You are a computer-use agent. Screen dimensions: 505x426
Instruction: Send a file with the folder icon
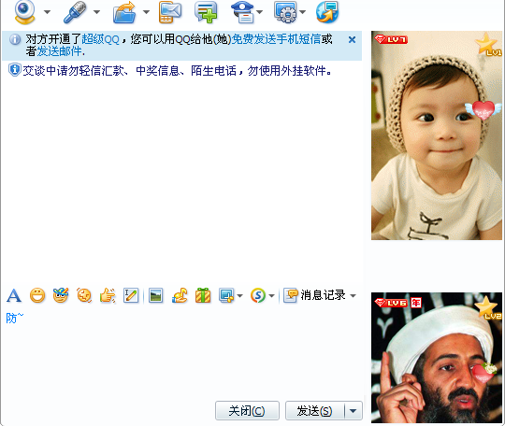124,12
